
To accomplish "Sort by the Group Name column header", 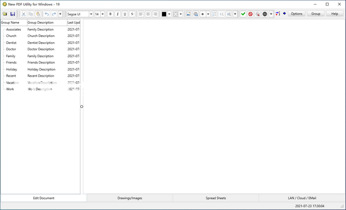I will coord(14,22).
